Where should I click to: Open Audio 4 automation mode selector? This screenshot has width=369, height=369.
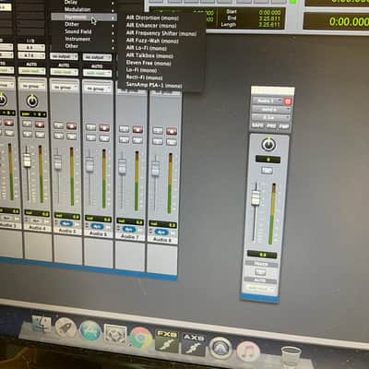(31, 71)
